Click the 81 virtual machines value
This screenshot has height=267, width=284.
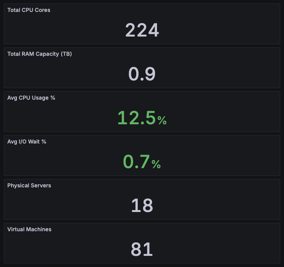(142, 249)
